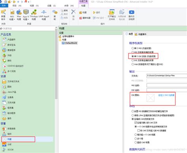Click the back arrow in quick access toolbar
The width and height of the screenshot is (187, 153).
(x=18, y=2)
